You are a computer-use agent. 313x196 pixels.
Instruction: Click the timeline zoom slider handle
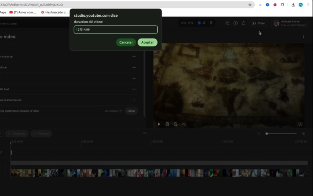coord(266,134)
